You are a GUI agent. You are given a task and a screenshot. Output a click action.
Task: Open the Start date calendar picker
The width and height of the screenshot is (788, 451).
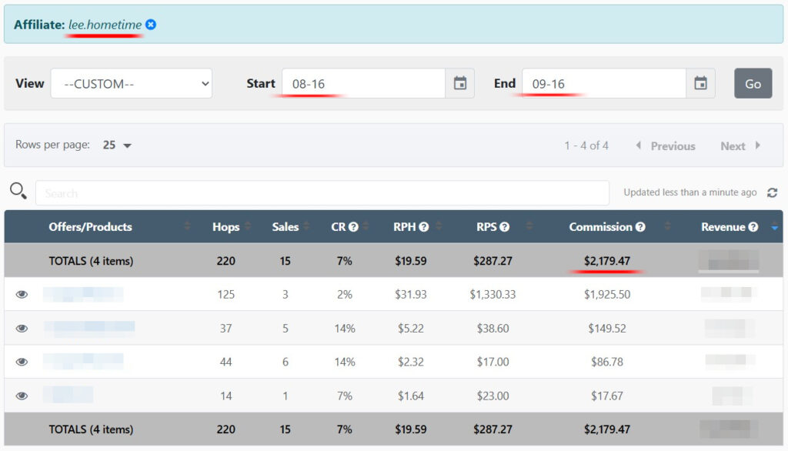click(x=459, y=83)
